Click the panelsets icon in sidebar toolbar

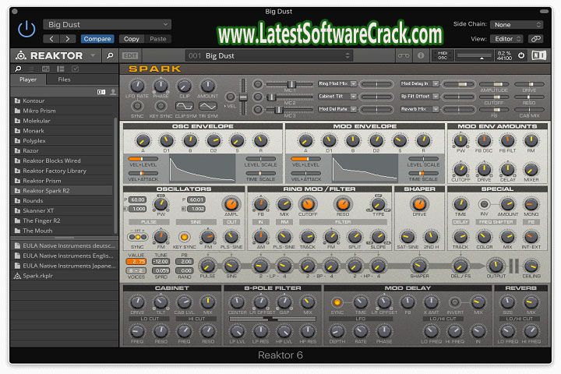coord(46,69)
